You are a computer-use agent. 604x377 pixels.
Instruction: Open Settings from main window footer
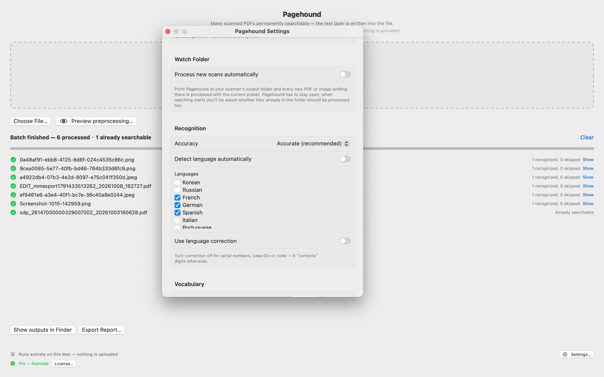577,354
